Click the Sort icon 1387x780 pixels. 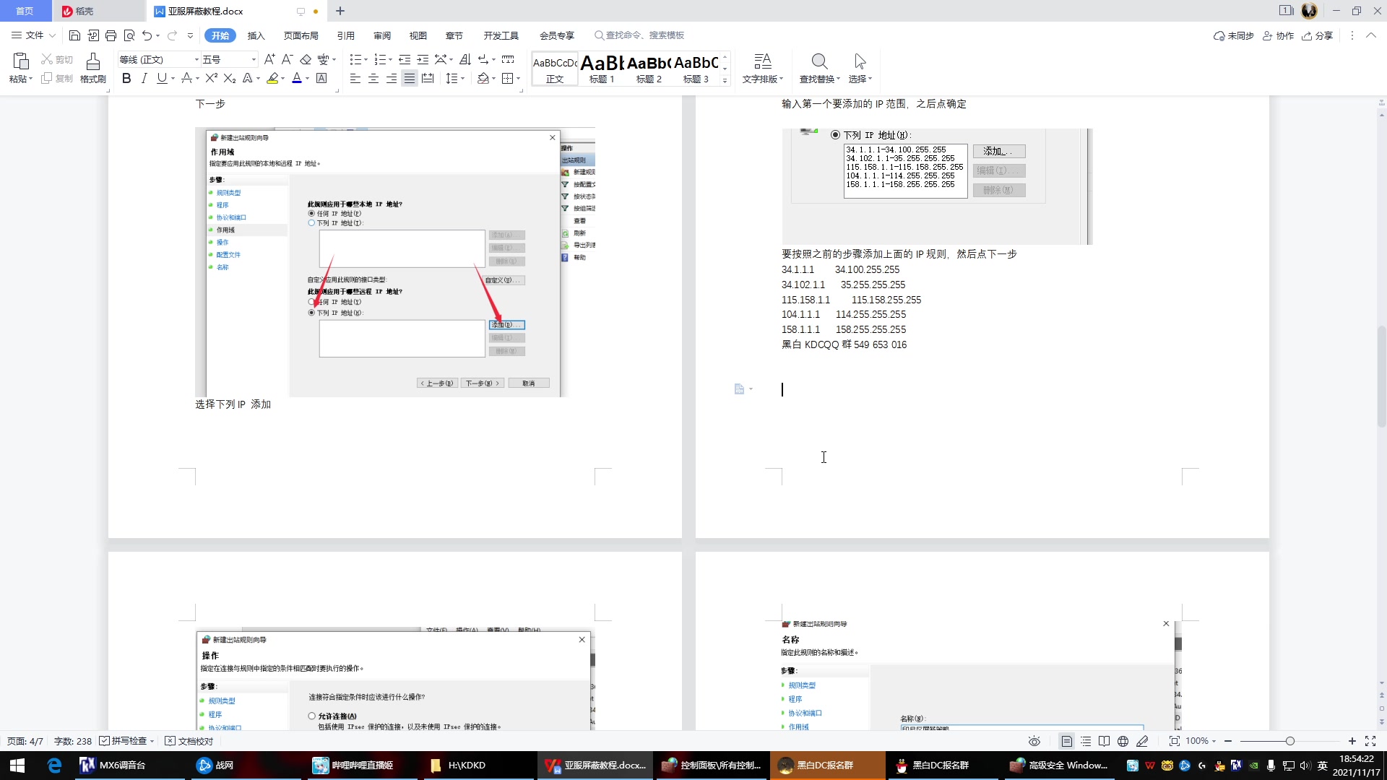[465, 59]
